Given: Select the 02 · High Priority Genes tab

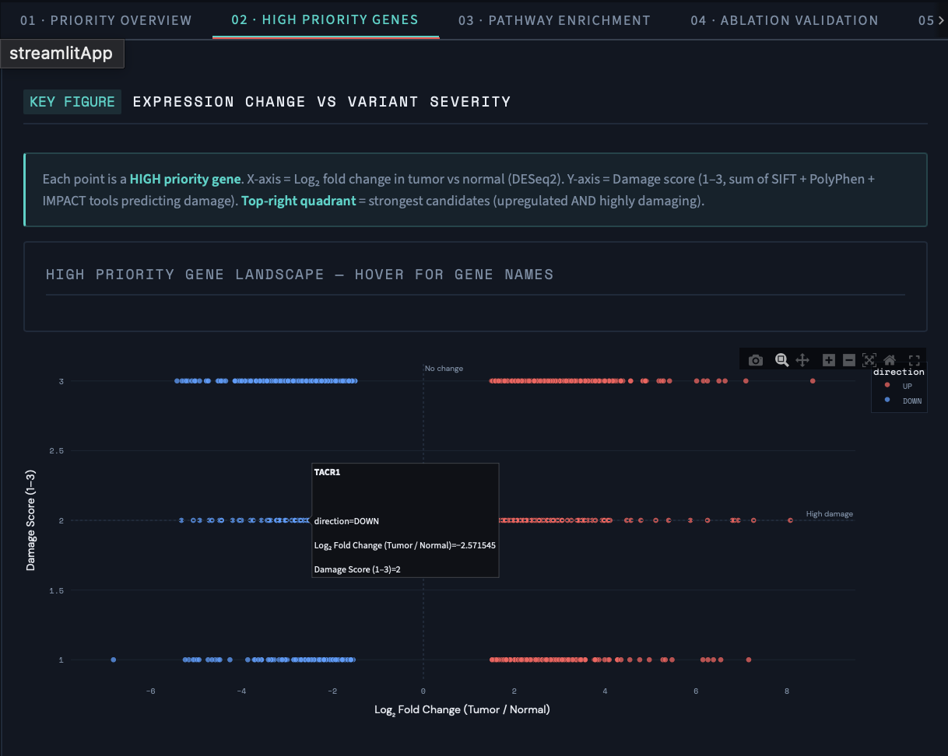Looking at the screenshot, I should (325, 19).
